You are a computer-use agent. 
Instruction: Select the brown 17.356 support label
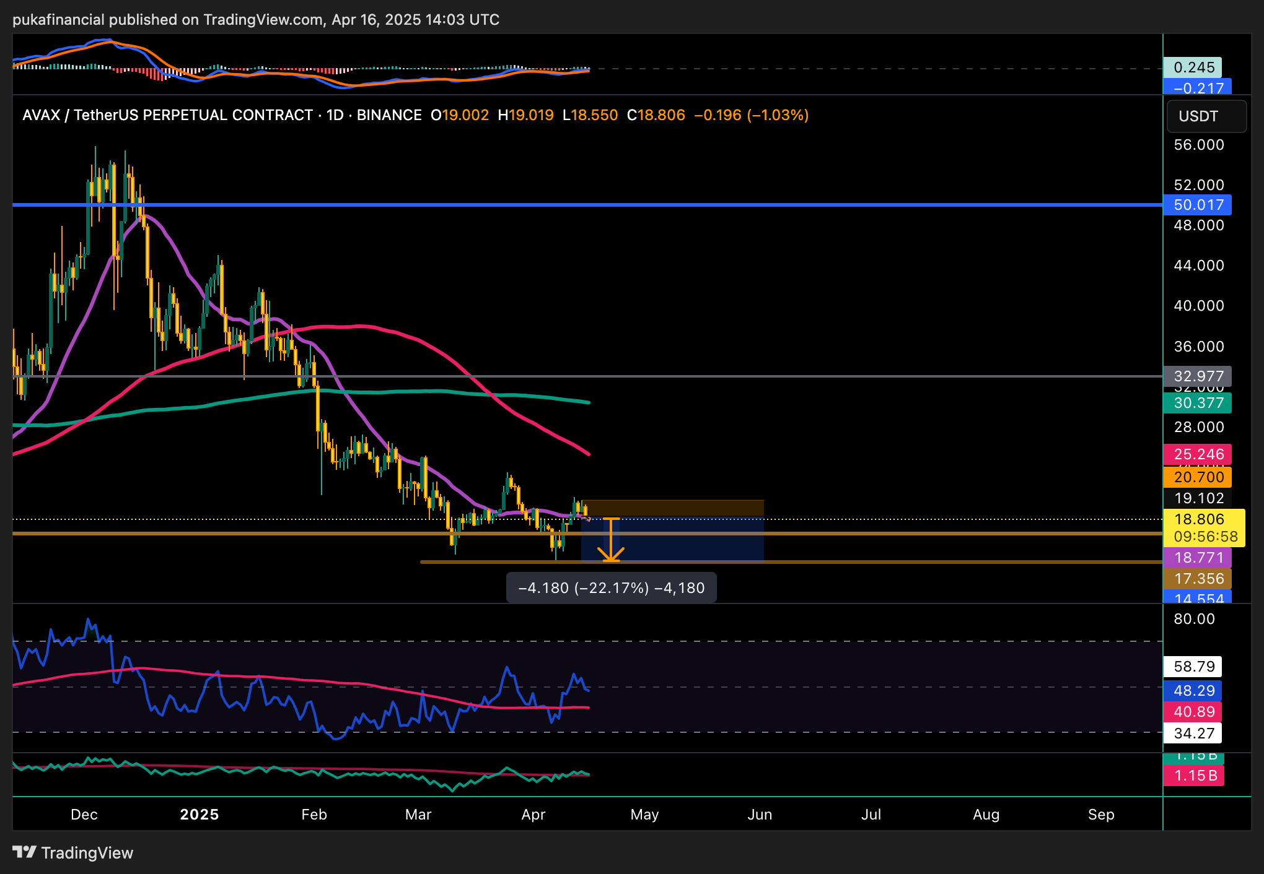point(1197,579)
